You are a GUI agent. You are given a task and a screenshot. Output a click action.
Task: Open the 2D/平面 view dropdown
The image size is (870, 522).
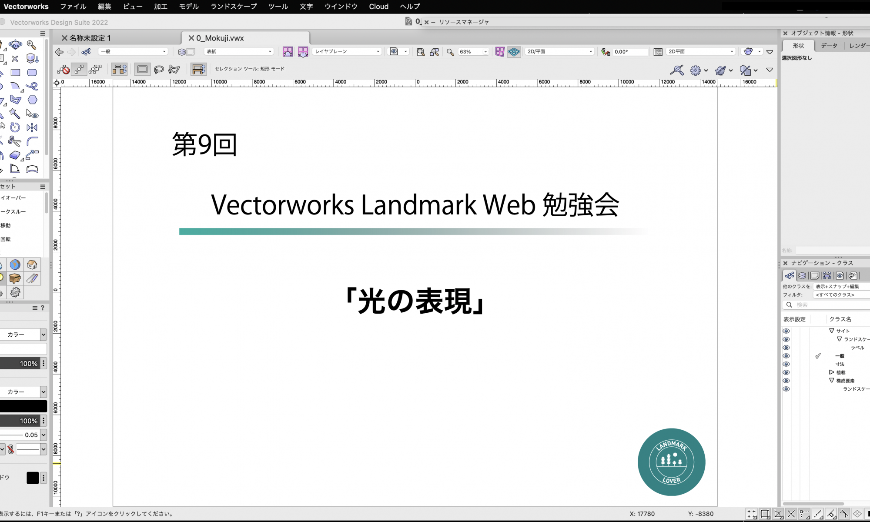(x=559, y=51)
